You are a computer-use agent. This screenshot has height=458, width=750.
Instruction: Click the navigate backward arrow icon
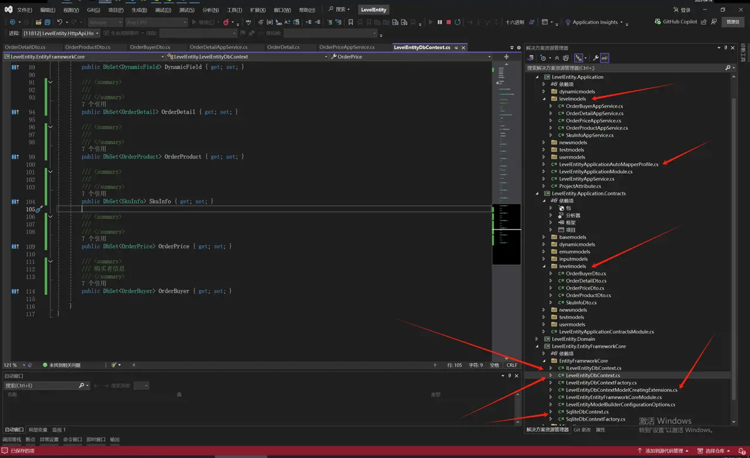[x=12, y=22]
